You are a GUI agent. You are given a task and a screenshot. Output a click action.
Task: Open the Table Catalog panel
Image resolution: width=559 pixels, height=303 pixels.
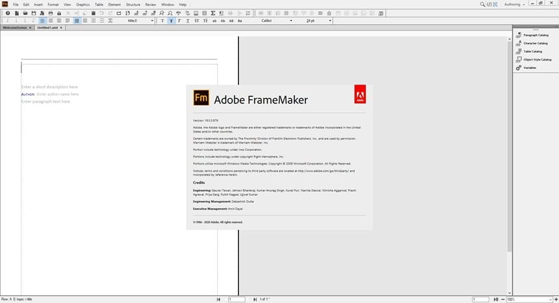[532, 51]
